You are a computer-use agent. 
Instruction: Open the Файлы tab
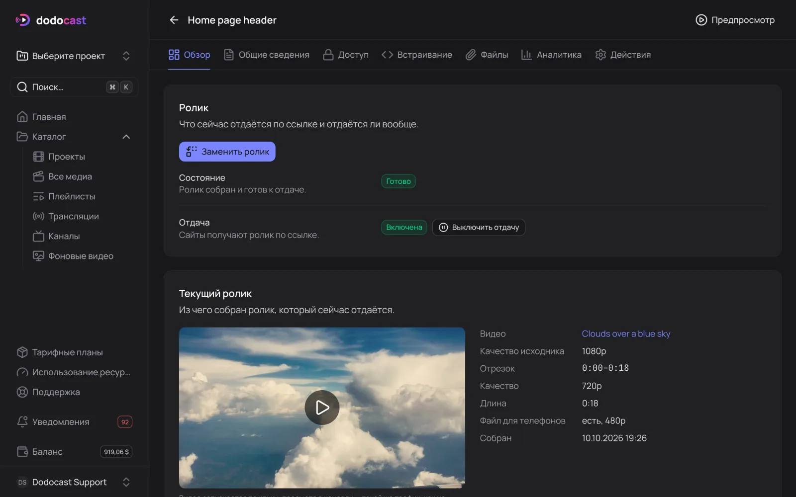(x=487, y=55)
